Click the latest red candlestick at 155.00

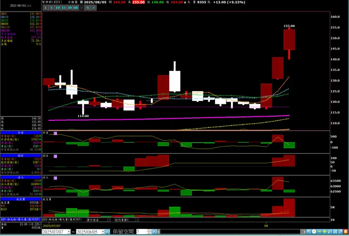coord(289,40)
